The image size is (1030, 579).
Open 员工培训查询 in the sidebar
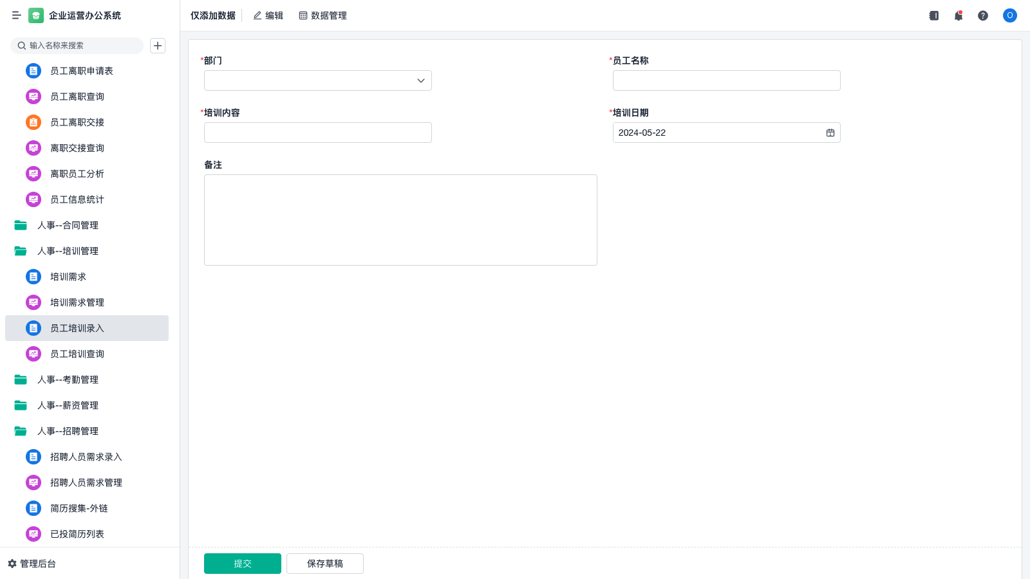coord(77,354)
